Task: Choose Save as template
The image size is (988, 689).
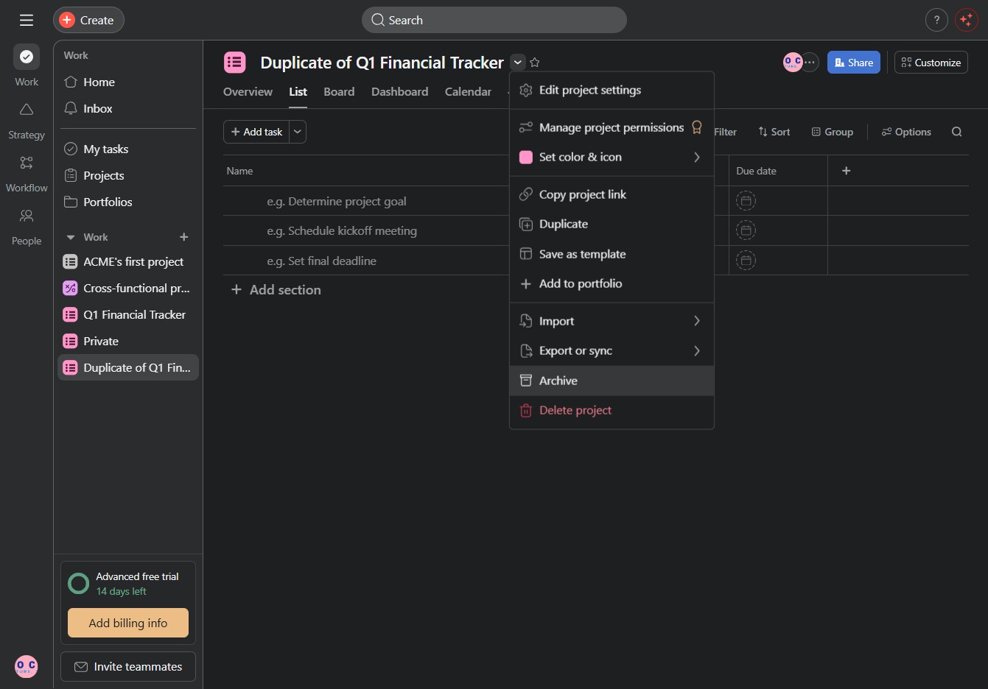Action: click(612, 254)
